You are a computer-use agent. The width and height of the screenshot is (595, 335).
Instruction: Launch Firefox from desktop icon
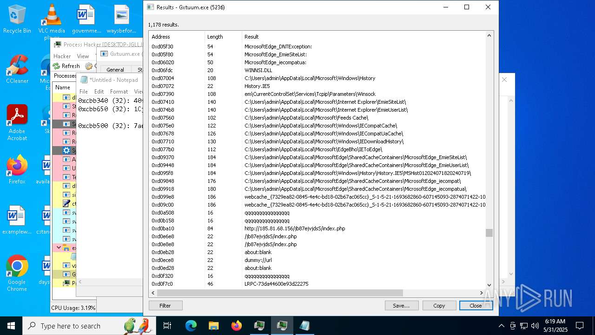coord(17,170)
